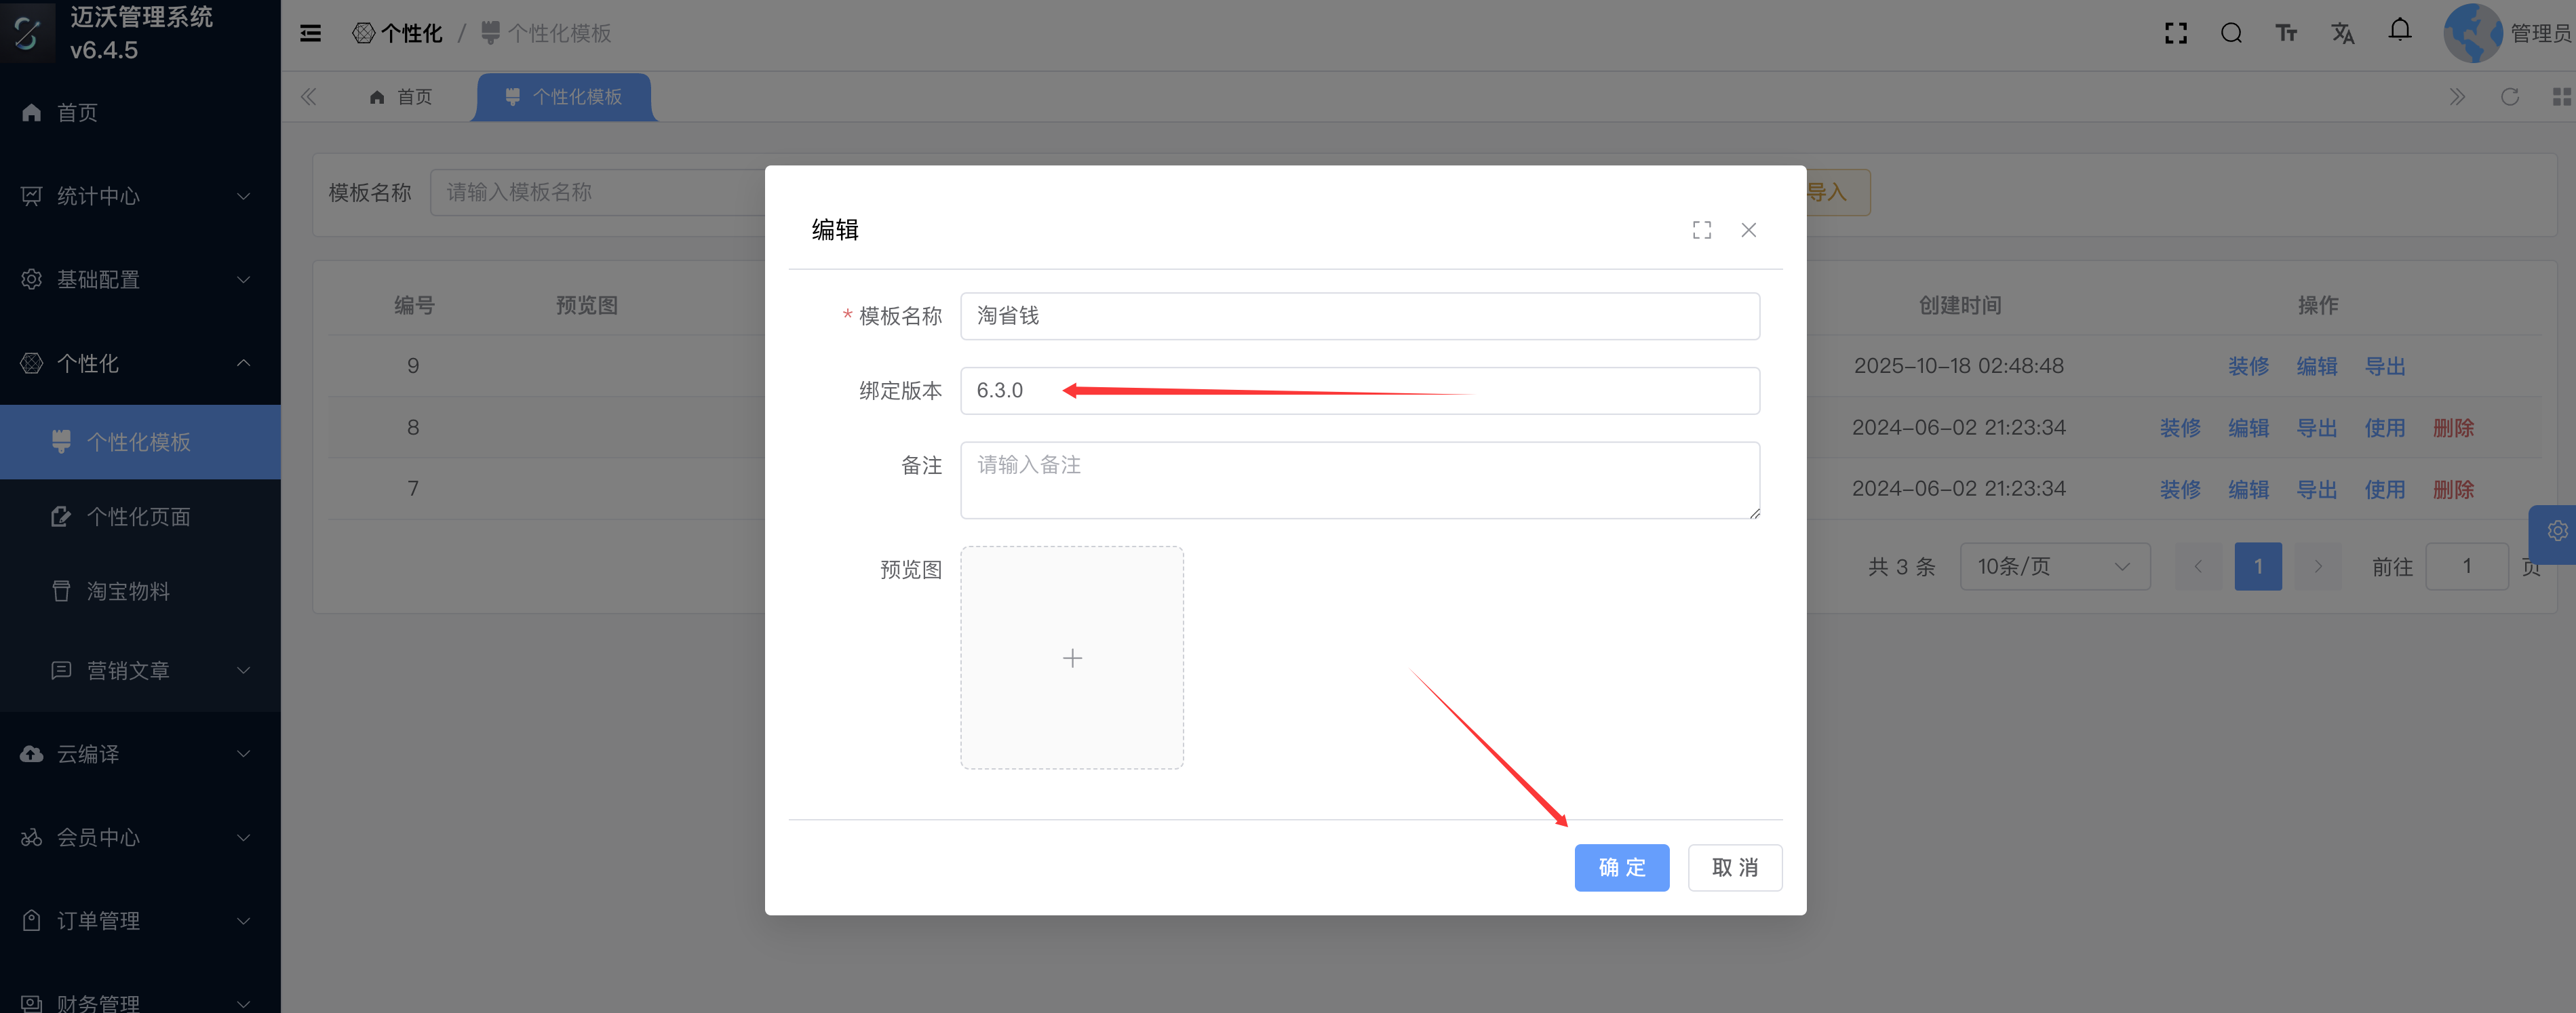This screenshot has height=1013, width=2576.
Task: Click the 取消 button
Action: tap(1734, 867)
